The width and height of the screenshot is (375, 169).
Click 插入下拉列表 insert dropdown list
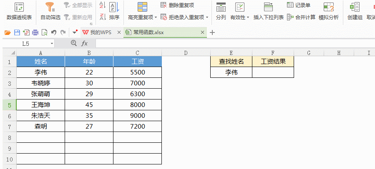coord(268,11)
